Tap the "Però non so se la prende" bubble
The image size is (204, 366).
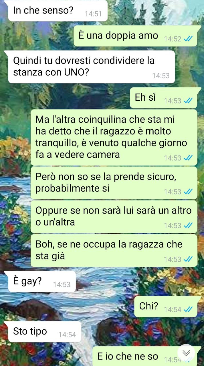114,183
